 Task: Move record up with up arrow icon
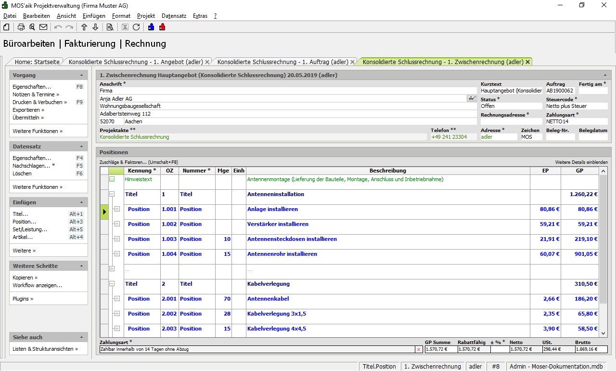pyautogui.click(x=84, y=27)
